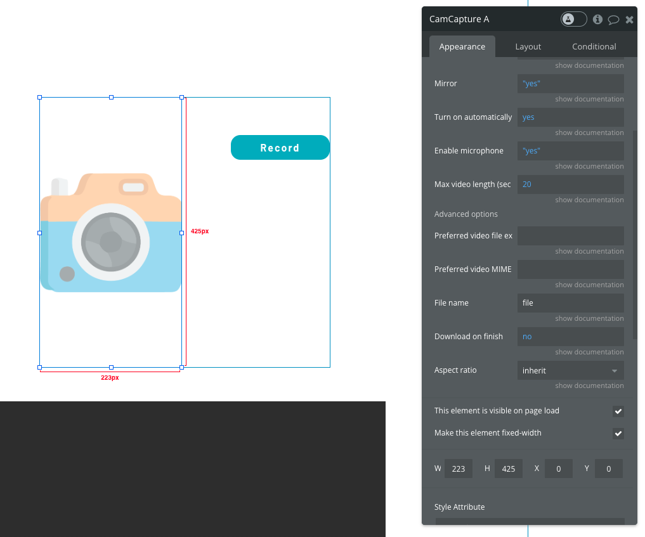
Task: Show documentation under Mirror
Action: point(589,99)
